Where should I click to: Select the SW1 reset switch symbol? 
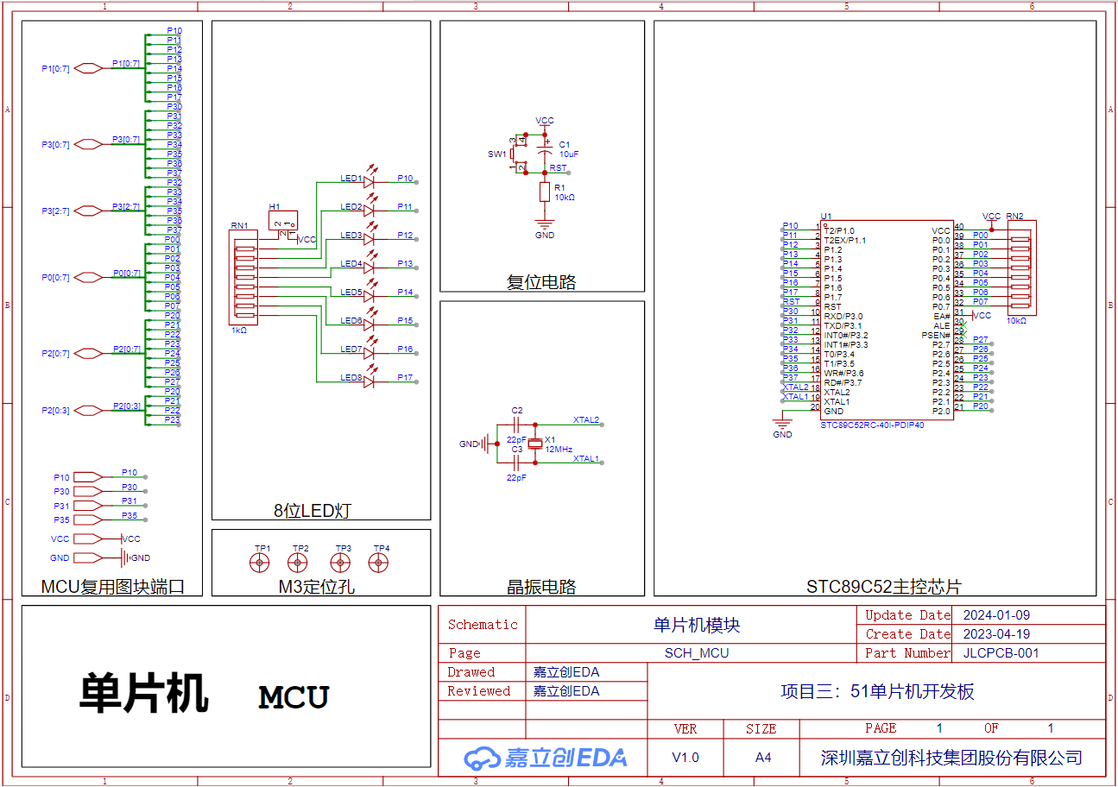pos(519,154)
